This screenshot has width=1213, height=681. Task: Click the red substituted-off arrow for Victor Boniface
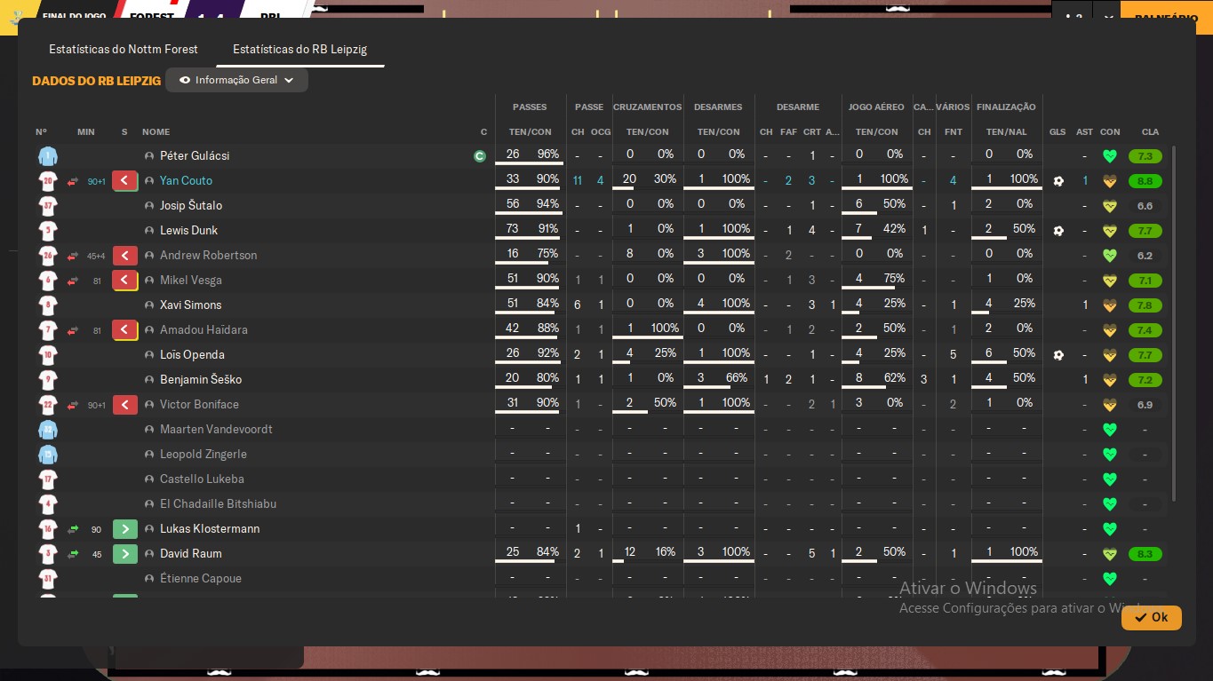(125, 405)
